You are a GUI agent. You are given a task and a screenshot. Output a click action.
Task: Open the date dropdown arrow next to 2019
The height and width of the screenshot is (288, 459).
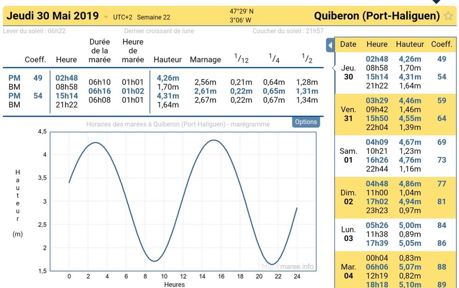tap(106, 17)
